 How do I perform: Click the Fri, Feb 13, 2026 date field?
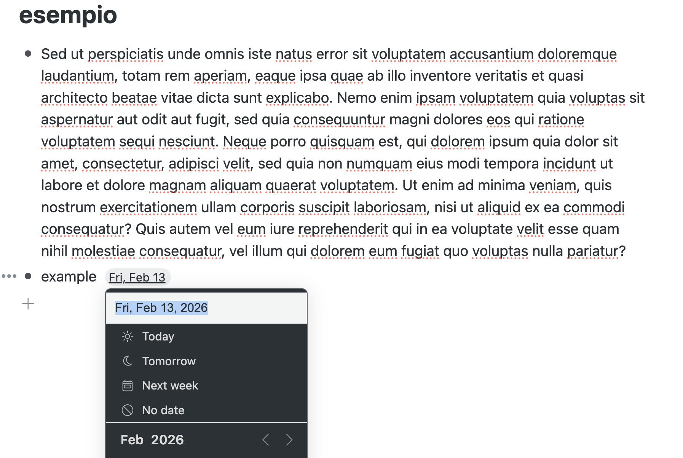161,308
